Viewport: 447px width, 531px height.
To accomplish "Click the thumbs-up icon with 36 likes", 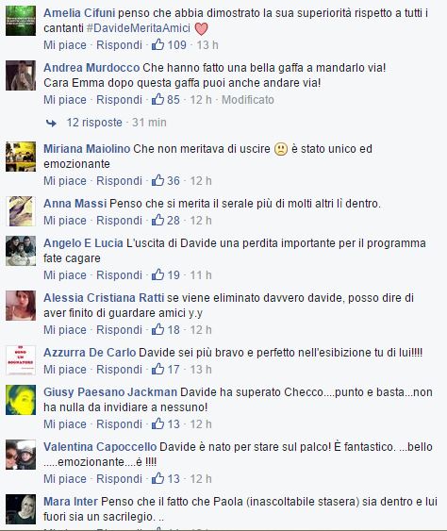I will coord(157,180).
